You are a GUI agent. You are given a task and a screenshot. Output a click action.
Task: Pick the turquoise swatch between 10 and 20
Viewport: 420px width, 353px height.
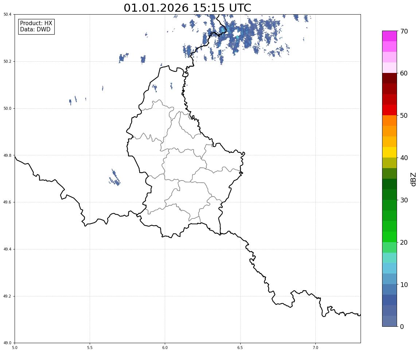pos(389,258)
